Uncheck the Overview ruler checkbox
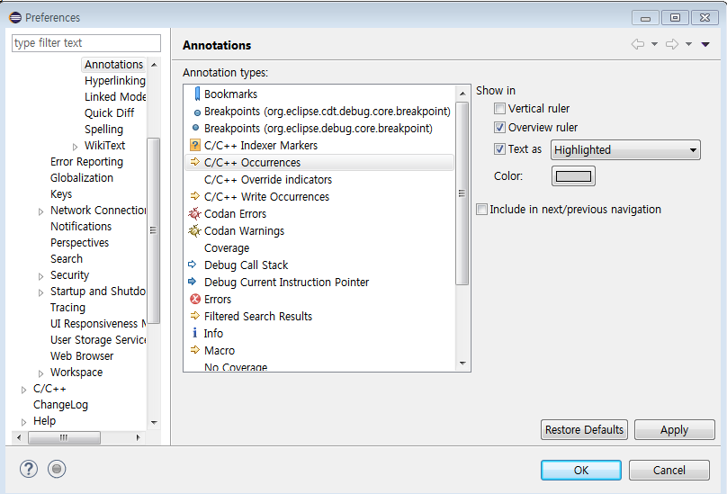Viewport: 727px width, 494px height. tap(500, 128)
